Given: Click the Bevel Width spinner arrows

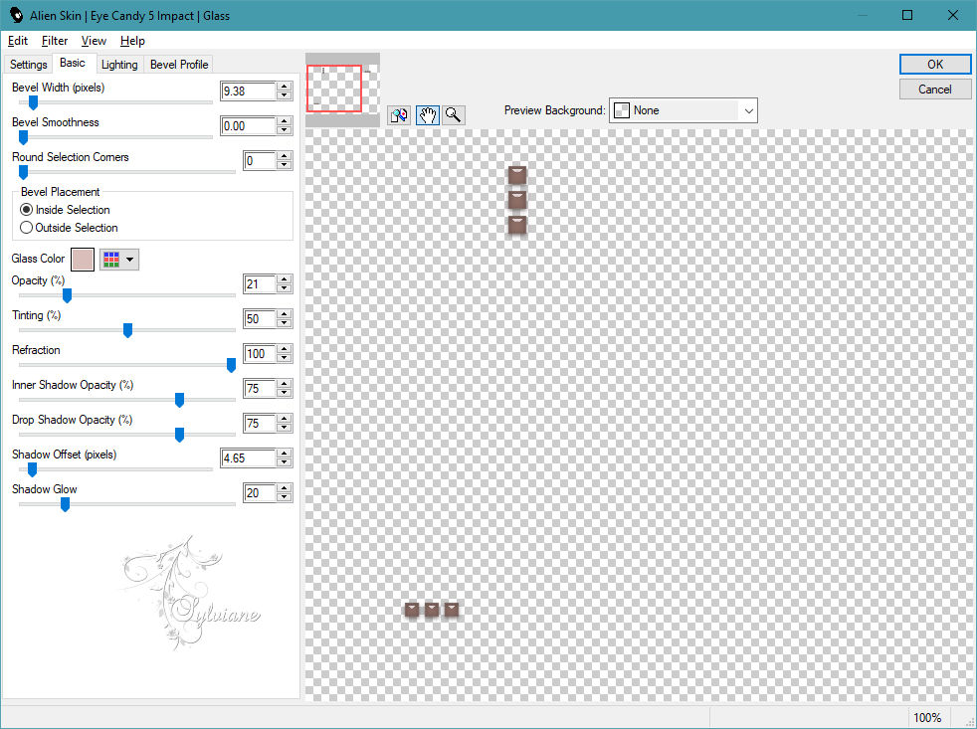Looking at the screenshot, I should pyautogui.click(x=285, y=91).
